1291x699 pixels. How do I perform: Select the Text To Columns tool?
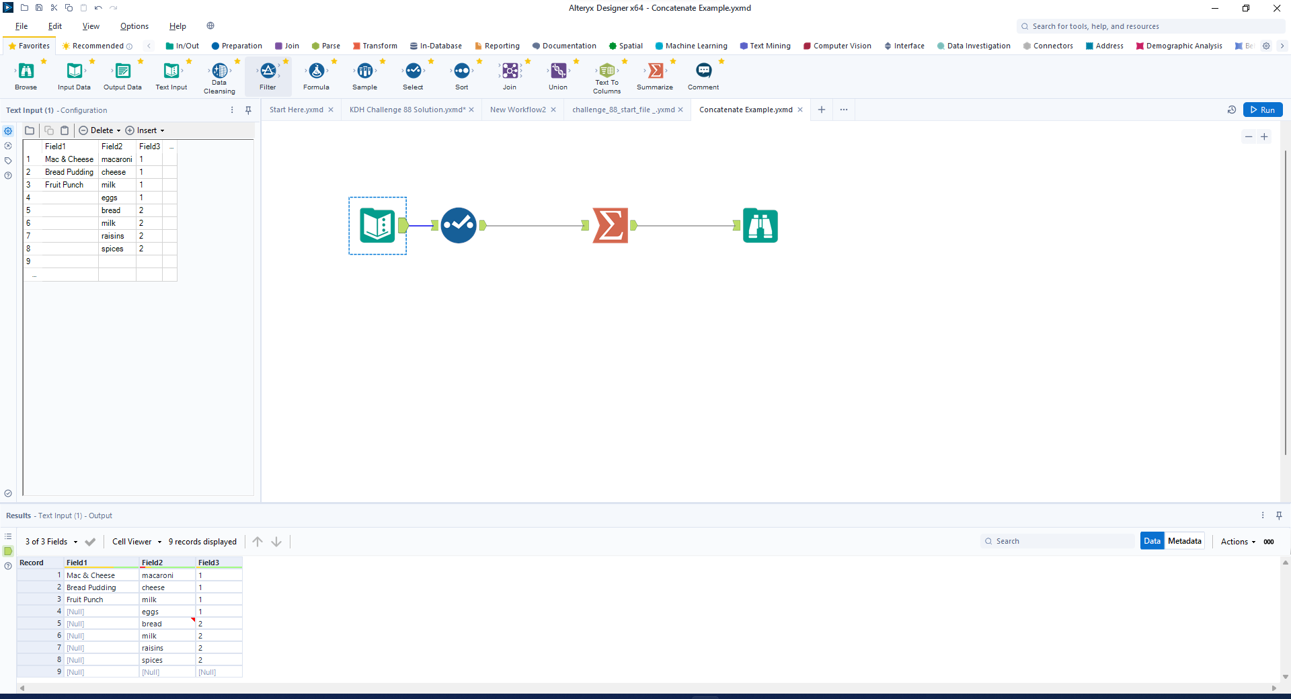tap(607, 71)
